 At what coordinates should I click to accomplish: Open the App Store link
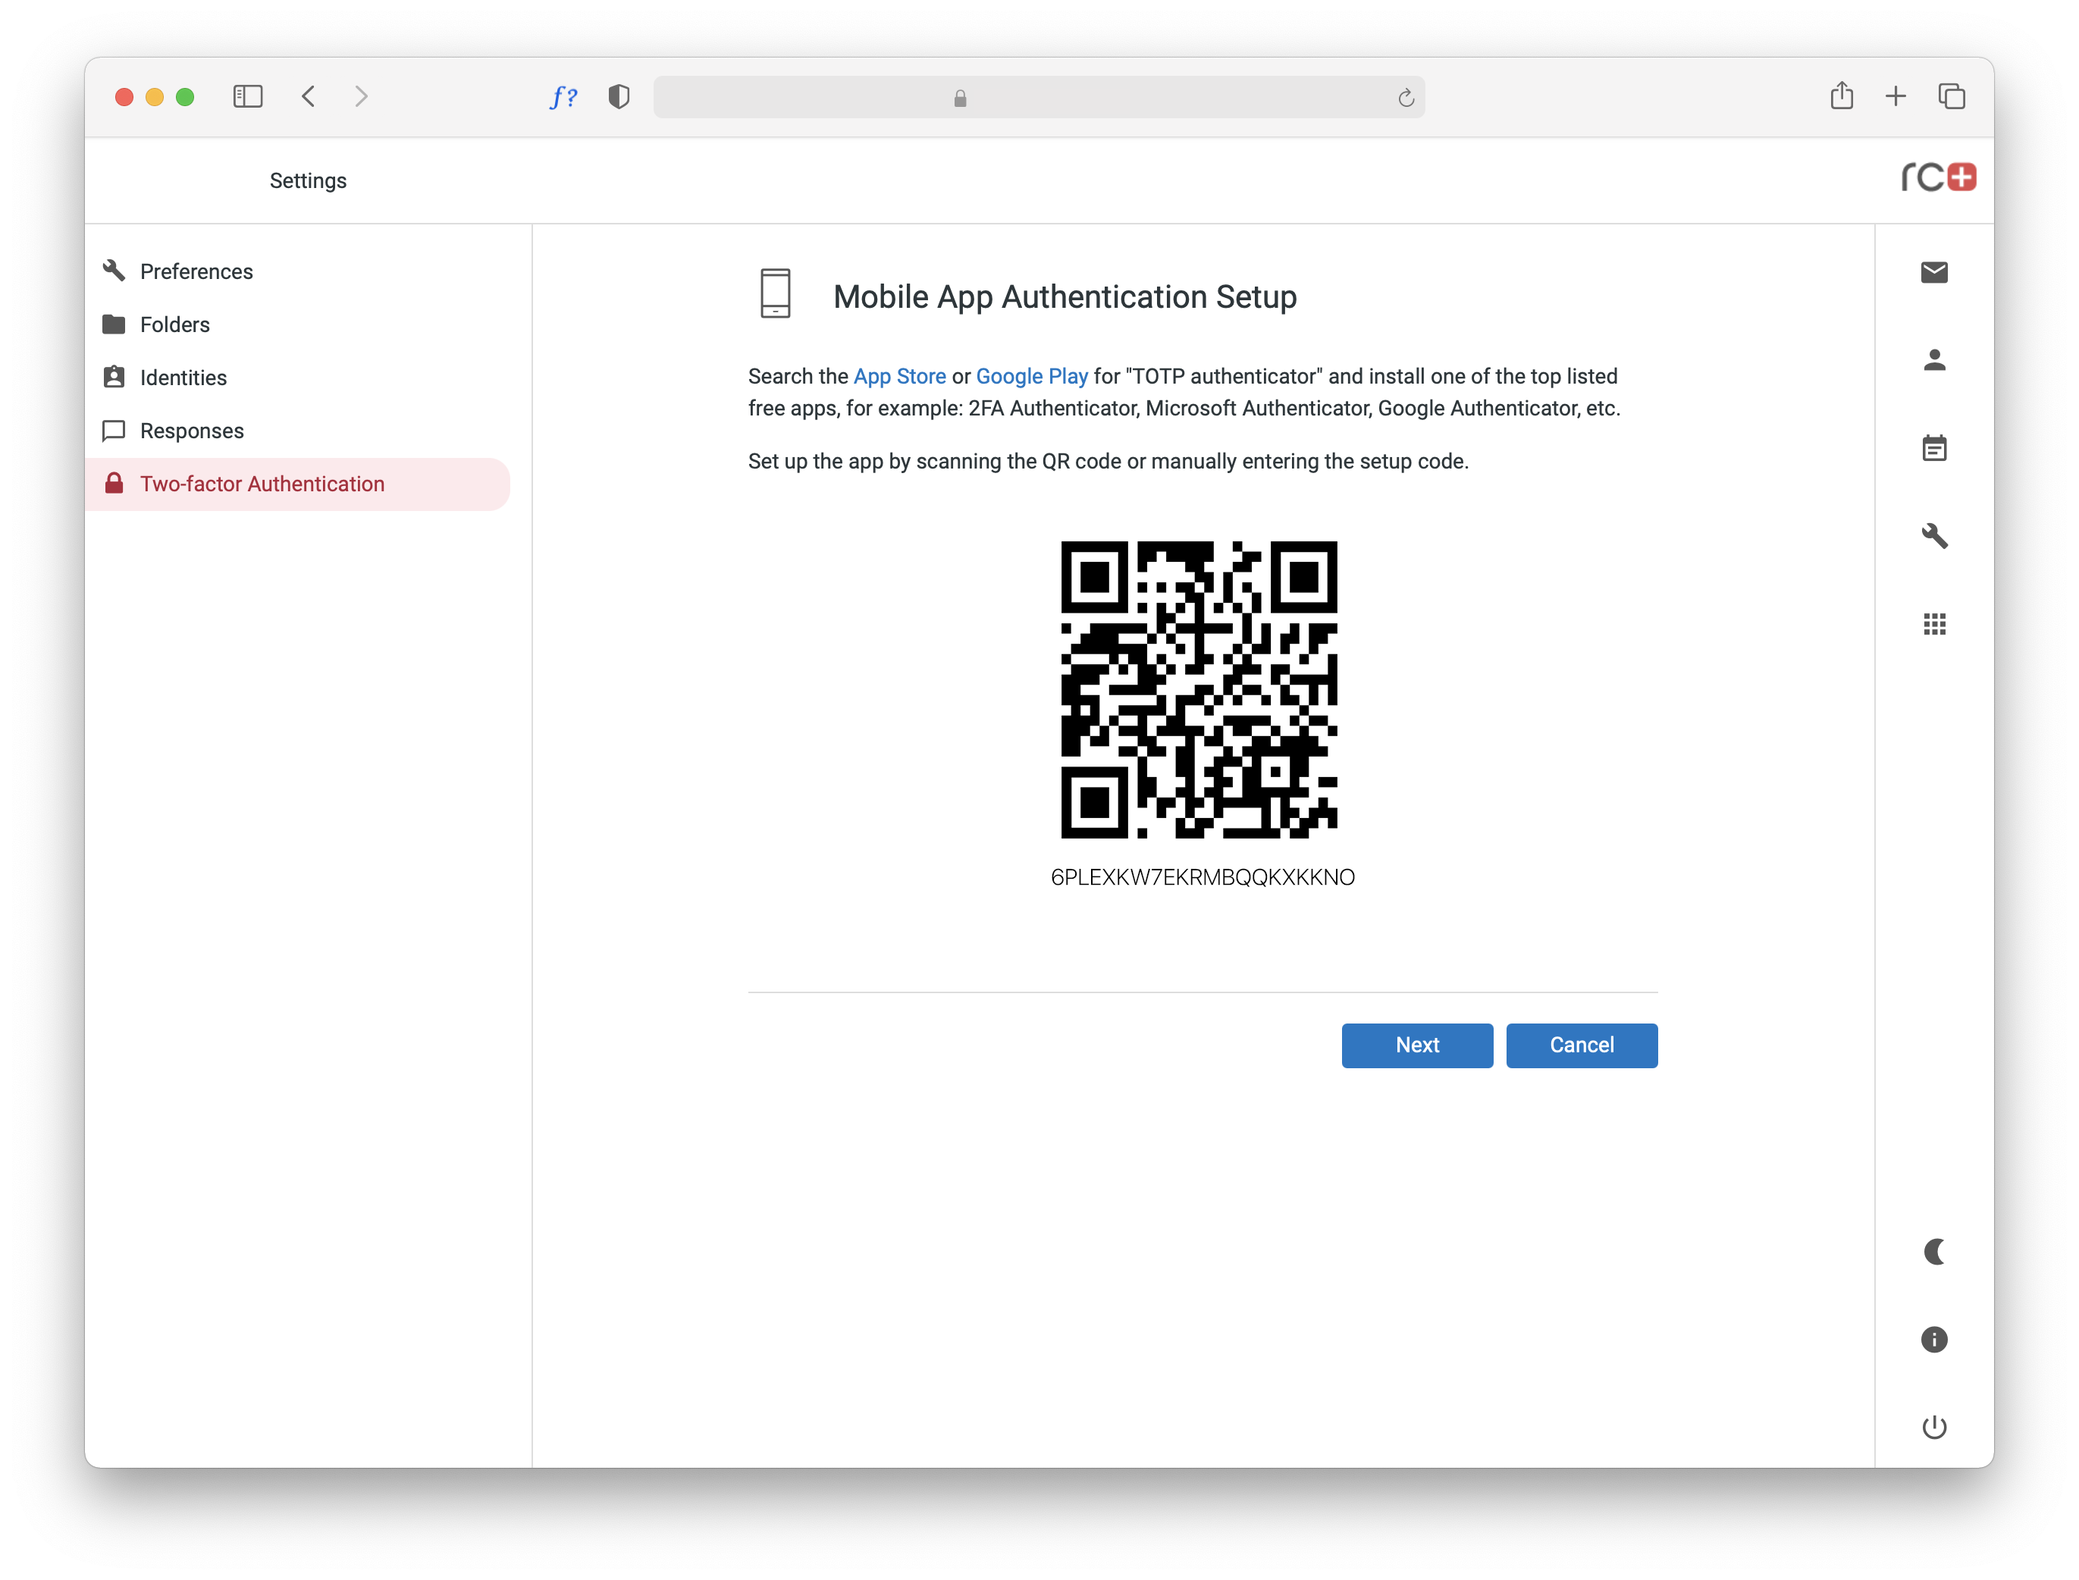coord(899,376)
